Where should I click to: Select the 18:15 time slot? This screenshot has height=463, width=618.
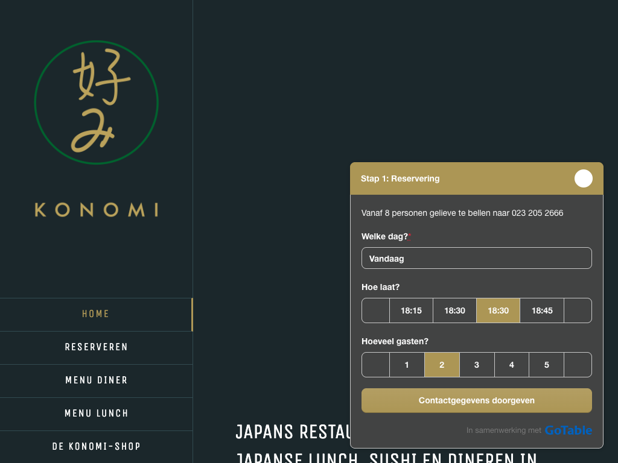411,310
